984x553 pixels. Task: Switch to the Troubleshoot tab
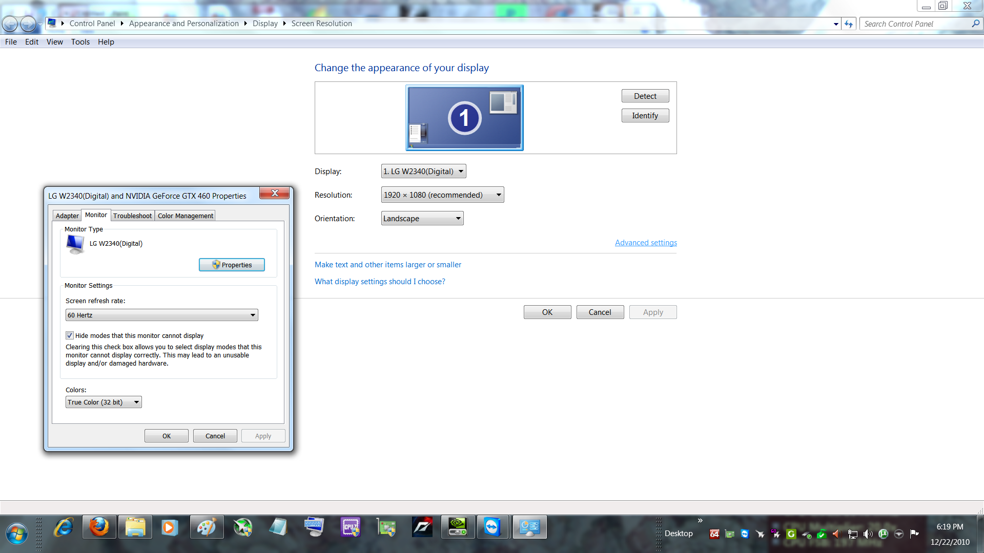(x=132, y=216)
